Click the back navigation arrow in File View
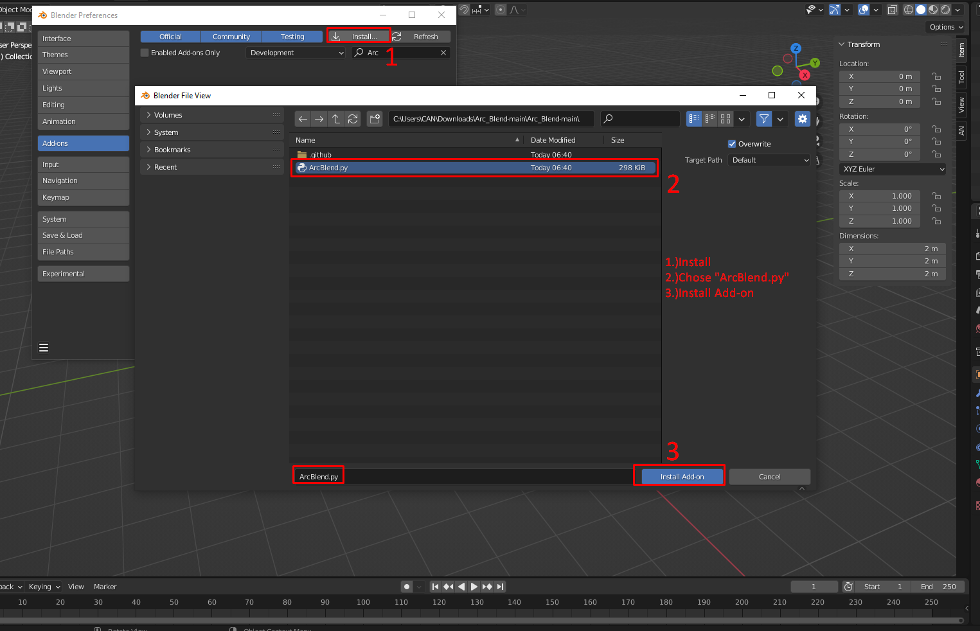Image resolution: width=980 pixels, height=631 pixels. click(x=302, y=119)
